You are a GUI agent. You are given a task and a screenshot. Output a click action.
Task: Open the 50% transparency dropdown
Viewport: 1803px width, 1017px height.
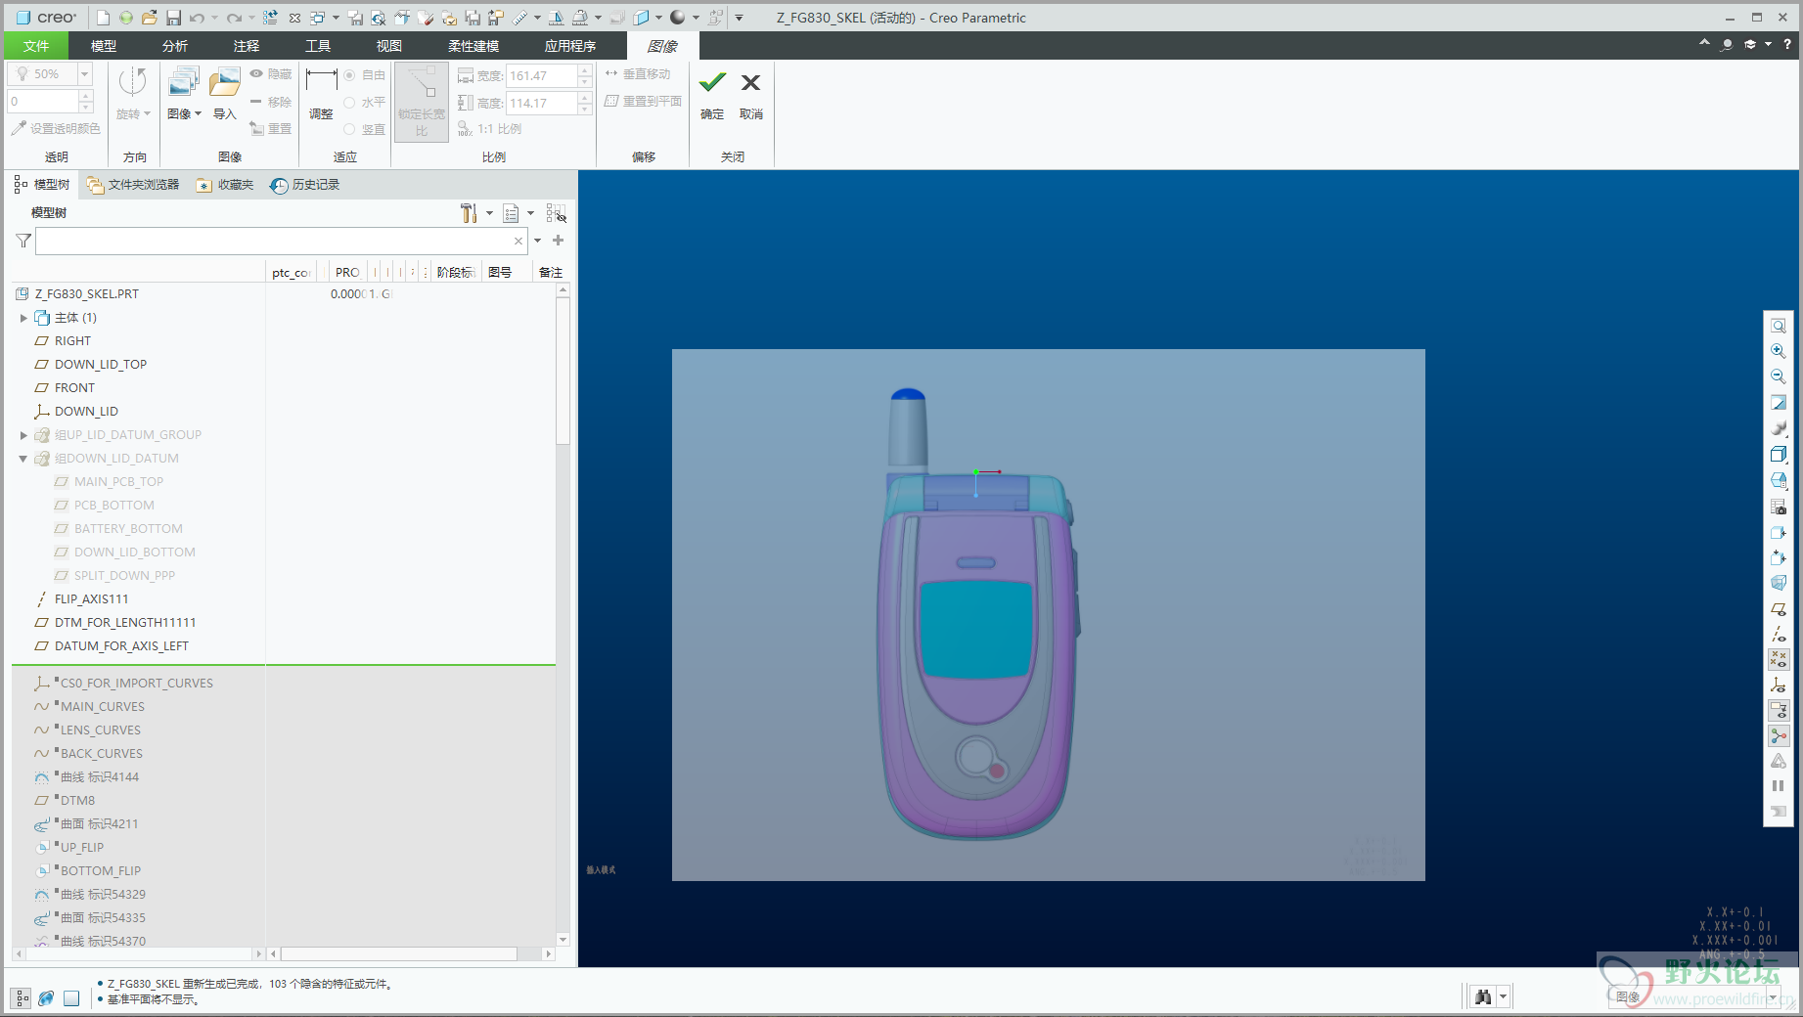pos(85,74)
